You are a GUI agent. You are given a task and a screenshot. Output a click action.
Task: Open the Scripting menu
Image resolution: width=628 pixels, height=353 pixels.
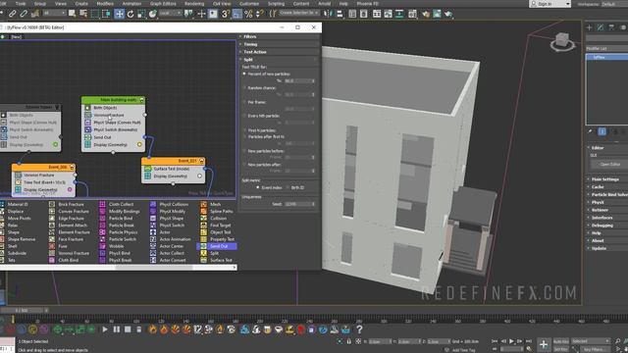pos(276,4)
